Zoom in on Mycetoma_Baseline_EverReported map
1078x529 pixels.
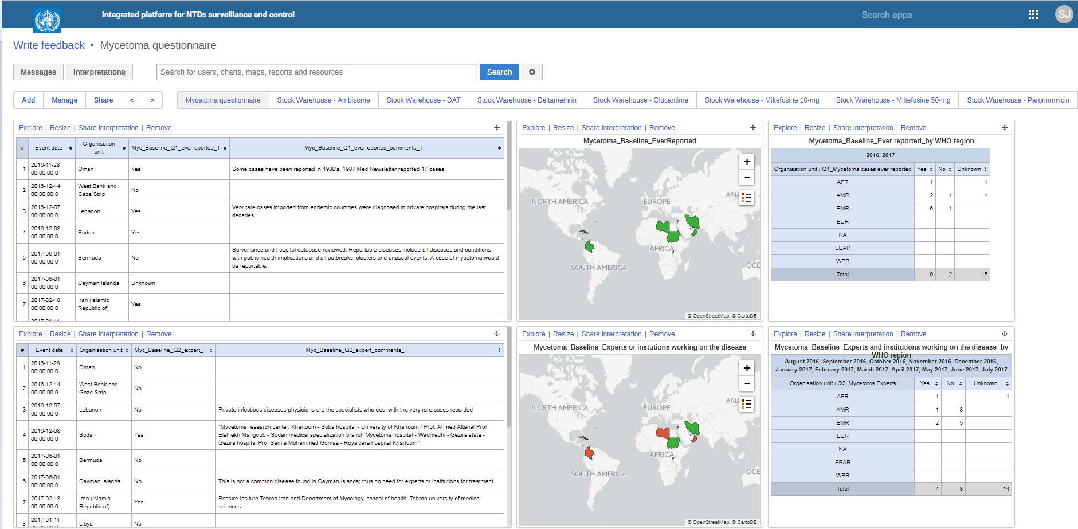click(746, 162)
